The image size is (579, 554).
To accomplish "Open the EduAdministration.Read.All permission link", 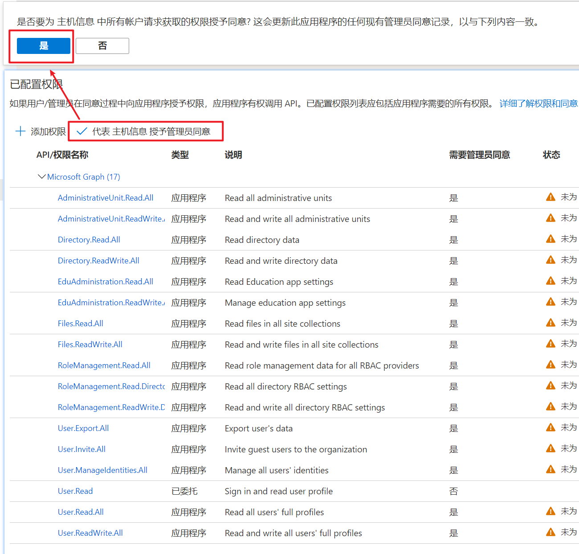I will coord(105,281).
